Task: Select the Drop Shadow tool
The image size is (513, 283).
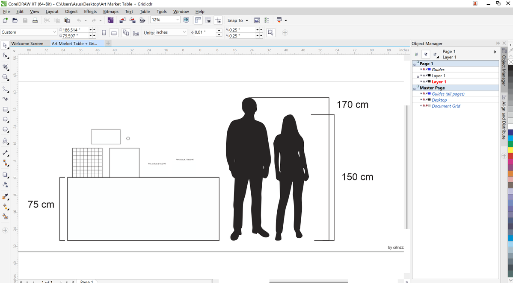Action: pos(5,175)
